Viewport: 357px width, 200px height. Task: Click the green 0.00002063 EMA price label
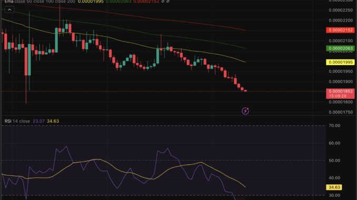point(340,48)
